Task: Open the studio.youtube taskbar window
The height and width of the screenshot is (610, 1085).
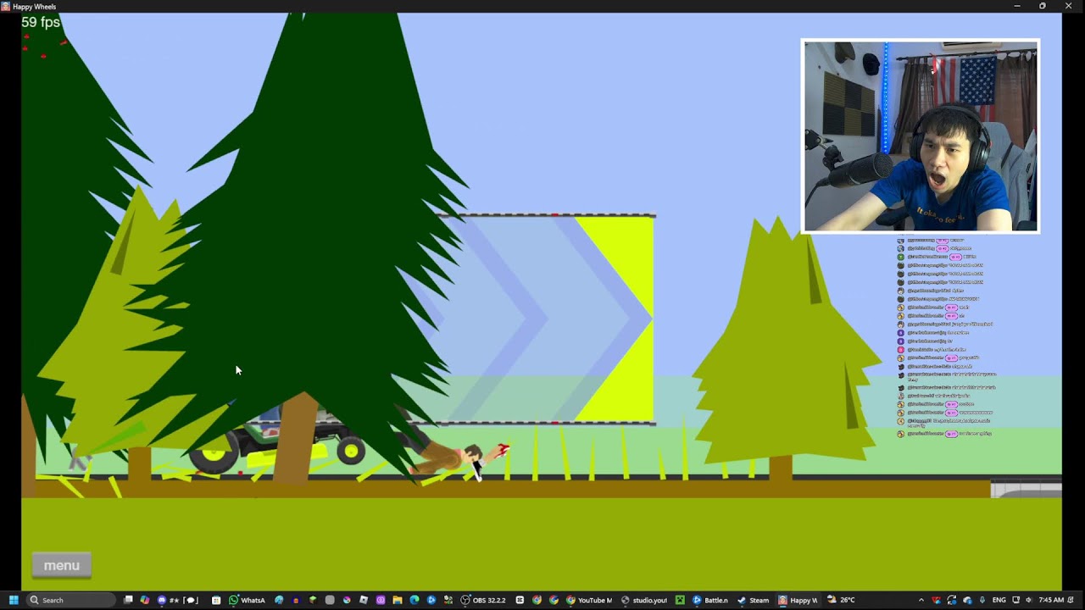Action: coord(644,600)
